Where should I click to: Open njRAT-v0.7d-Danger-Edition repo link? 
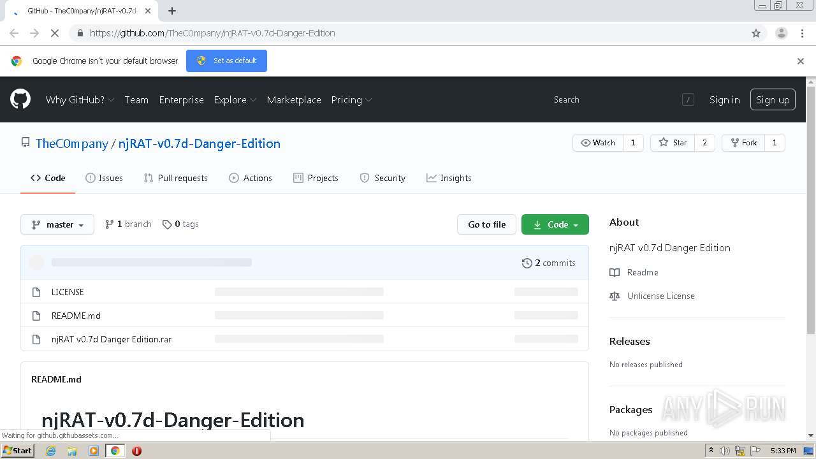(x=200, y=143)
